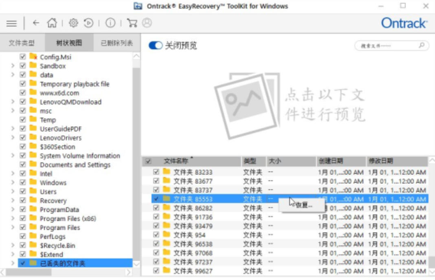Uncheck the Temp folder checkbox
This screenshot has height=280, width=435.
point(23,120)
